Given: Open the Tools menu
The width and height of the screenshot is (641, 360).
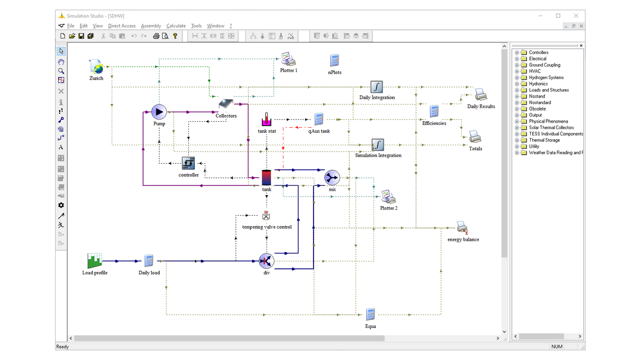Looking at the screenshot, I should tap(196, 26).
